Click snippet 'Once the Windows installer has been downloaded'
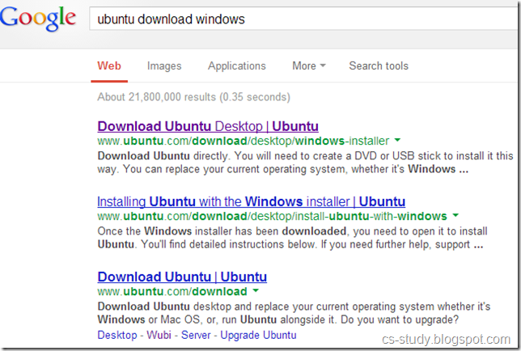 click(x=222, y=230)
